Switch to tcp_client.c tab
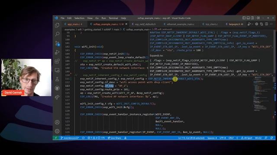 [x=211, y=24]
